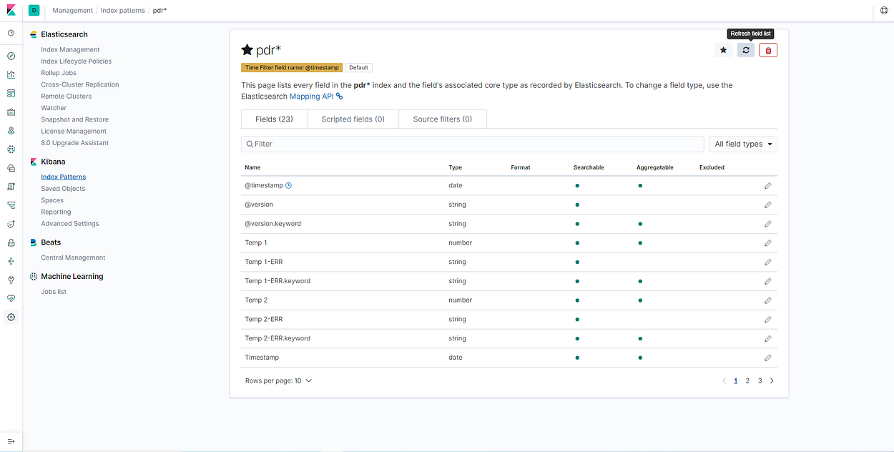The height and width of the screenshot is (452, 894).
Task: Go to Management in breadcrumbs
Action: click(x=73, y=11)
